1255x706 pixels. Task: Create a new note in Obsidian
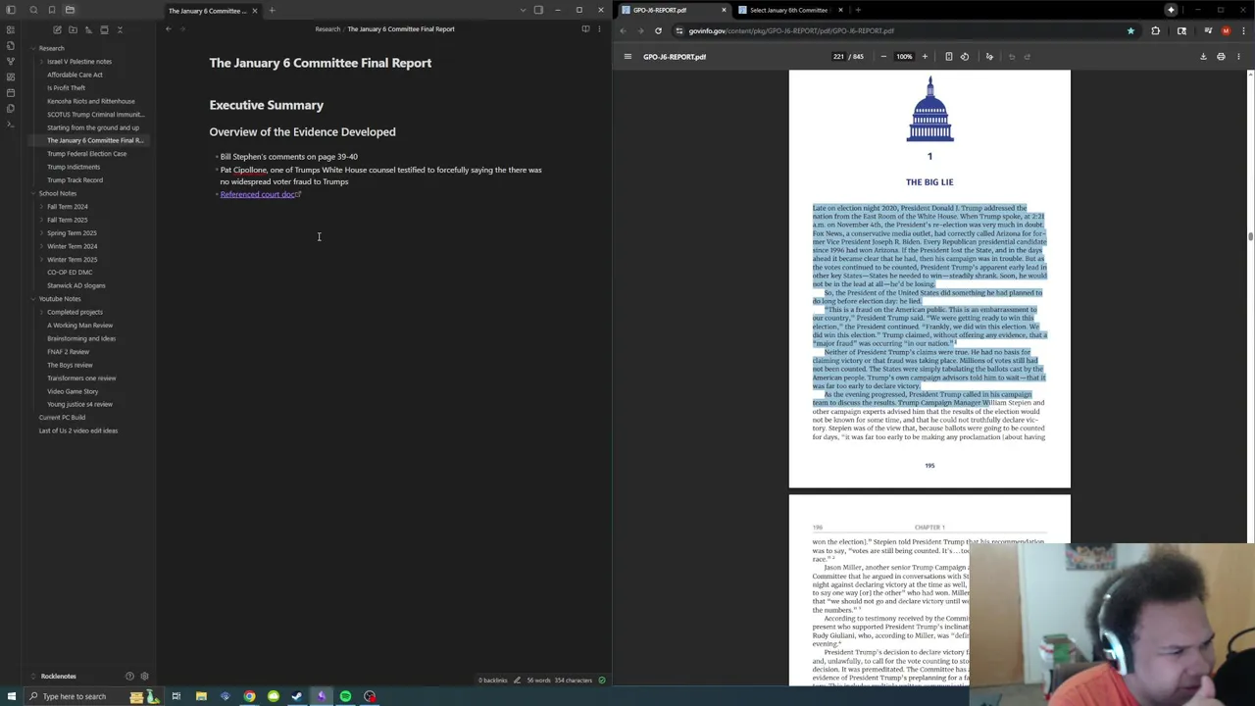pyautogui.click(x=57, y=29)
